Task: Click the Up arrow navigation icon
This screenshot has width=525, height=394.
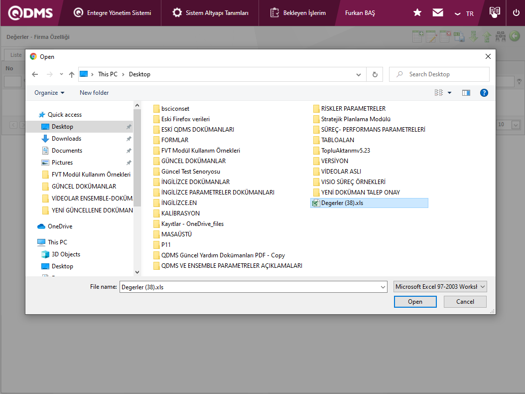Action: [72, 74]
